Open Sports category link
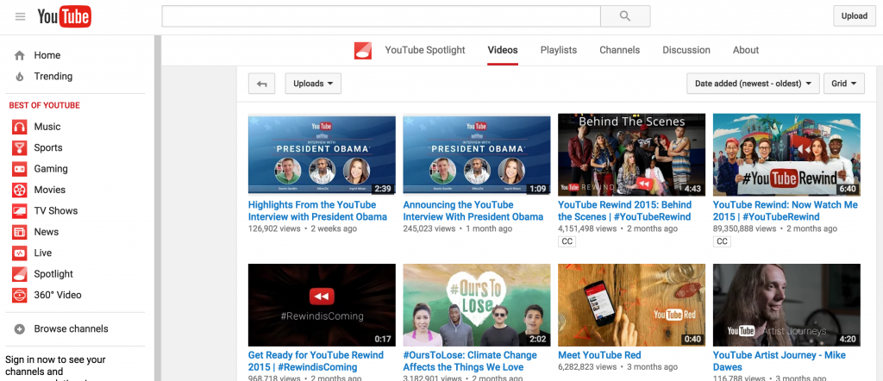The width and height of the screenshot is (883, 381). (48, 148)
